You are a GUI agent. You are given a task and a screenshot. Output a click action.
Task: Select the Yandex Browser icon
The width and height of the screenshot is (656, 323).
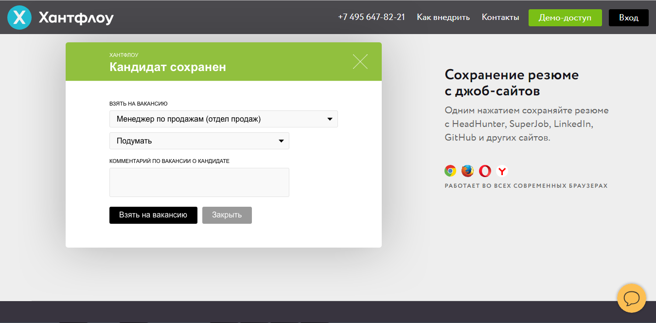tap(501, 171)
